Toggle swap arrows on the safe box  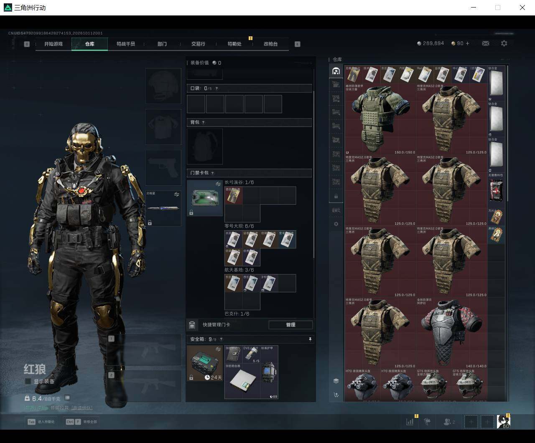pyautogui.click(x=218, y=349)
